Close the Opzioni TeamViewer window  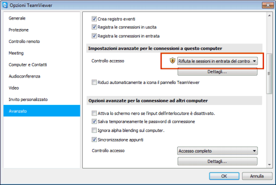(268, 5)
